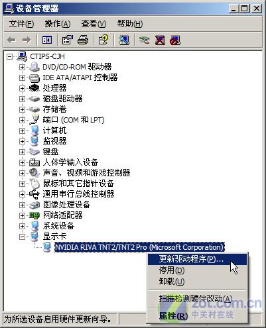Select the 显示卡 tree label
266x328 pixels.
point(54,237)
